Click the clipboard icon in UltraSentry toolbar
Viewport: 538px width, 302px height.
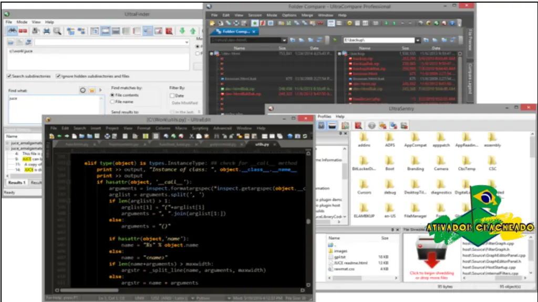coord(345,126)
